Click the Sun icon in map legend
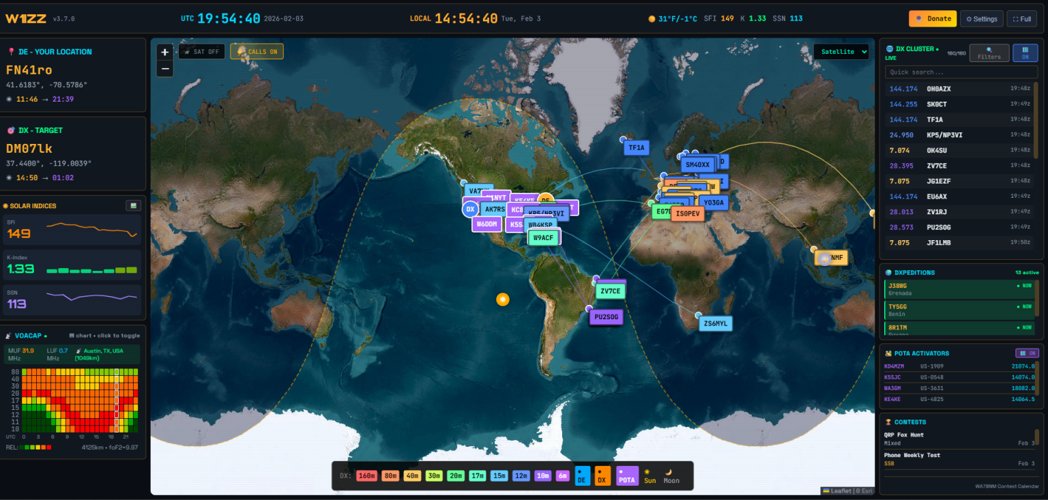Viewport: 1048px width, 500px height. pos(650,475)
